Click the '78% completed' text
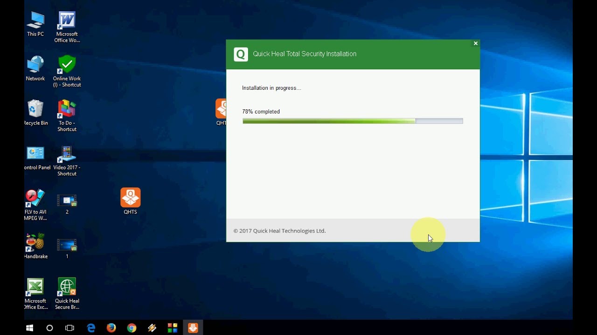This screenshot has height=335, width=597. click(x=261, y=112)
